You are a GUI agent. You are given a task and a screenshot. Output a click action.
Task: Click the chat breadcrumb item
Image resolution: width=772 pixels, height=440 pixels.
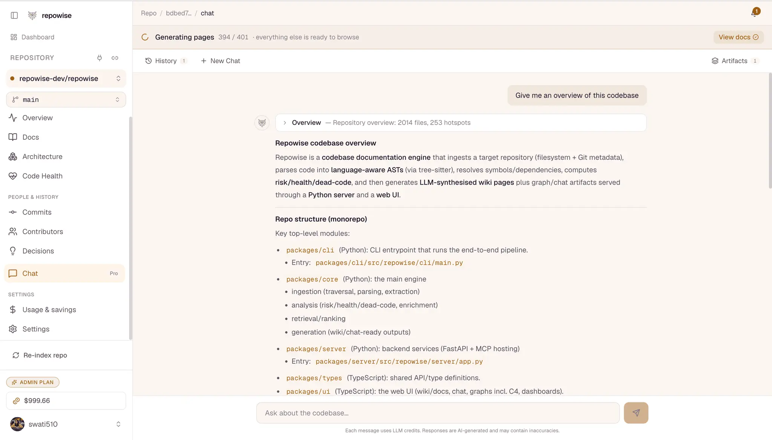(x=207, y=13)
